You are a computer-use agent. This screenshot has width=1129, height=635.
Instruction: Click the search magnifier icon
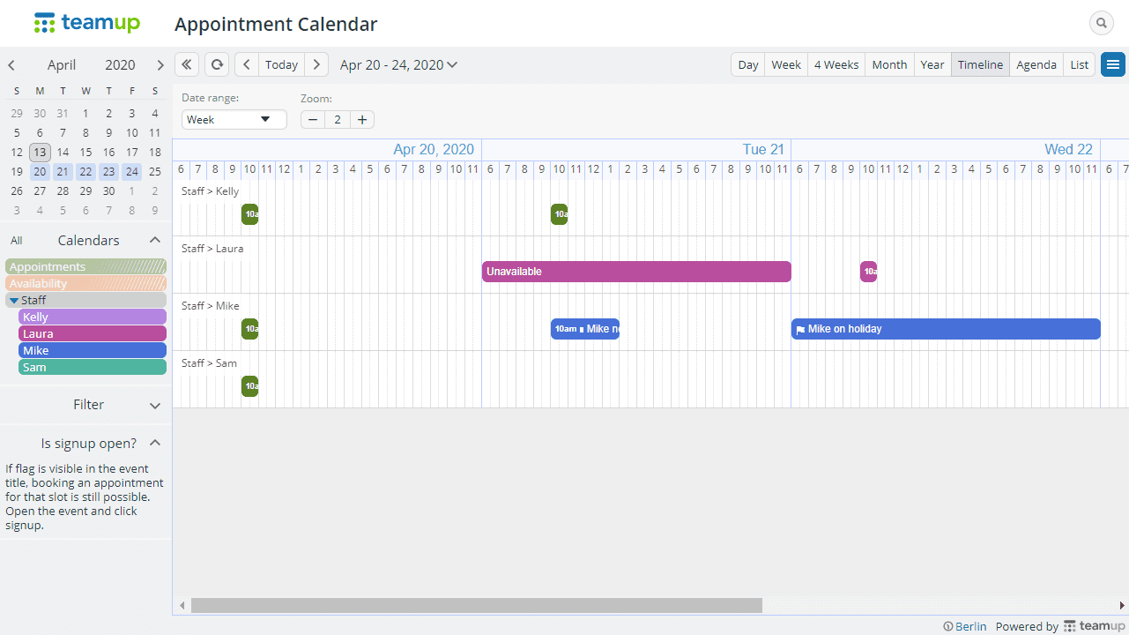[1101, 23]
